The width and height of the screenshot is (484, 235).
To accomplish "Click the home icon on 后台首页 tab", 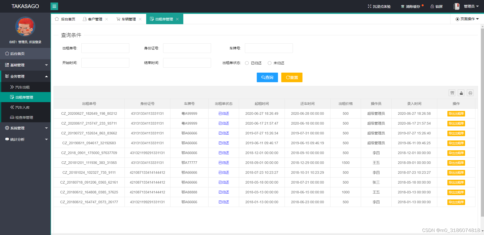I will click(x=57, y=19).
